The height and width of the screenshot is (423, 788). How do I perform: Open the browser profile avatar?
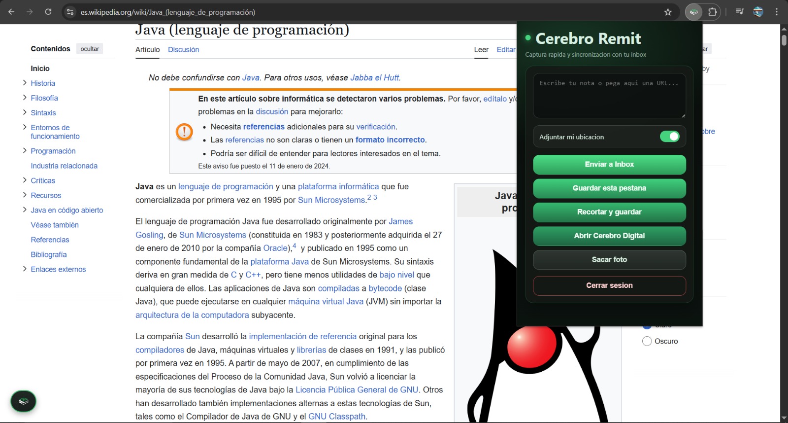coord(758,12)
